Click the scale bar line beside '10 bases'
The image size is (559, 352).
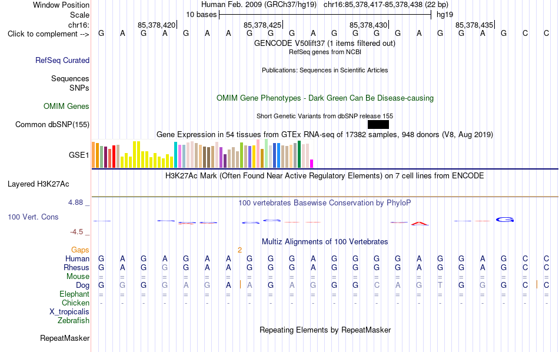325,15
